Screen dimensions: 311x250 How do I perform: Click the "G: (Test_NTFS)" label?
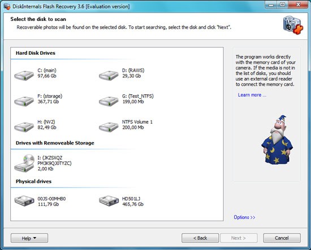[x=138, y=96]
